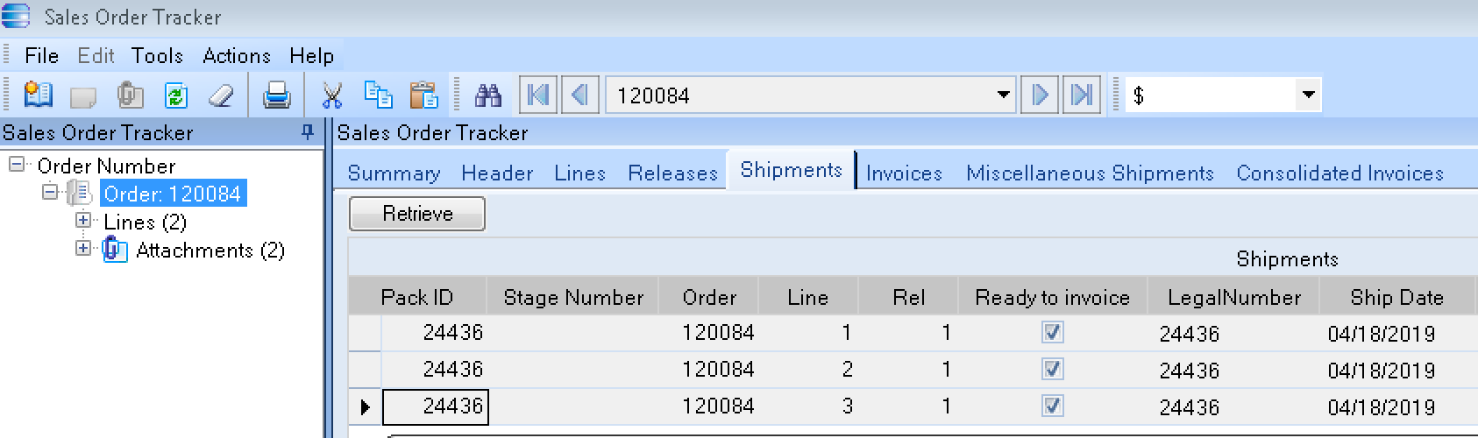The image size is (1478, 438).
Task: Toggle Ready to invoice checkbox for line 3
Action: click(1052, 406)
